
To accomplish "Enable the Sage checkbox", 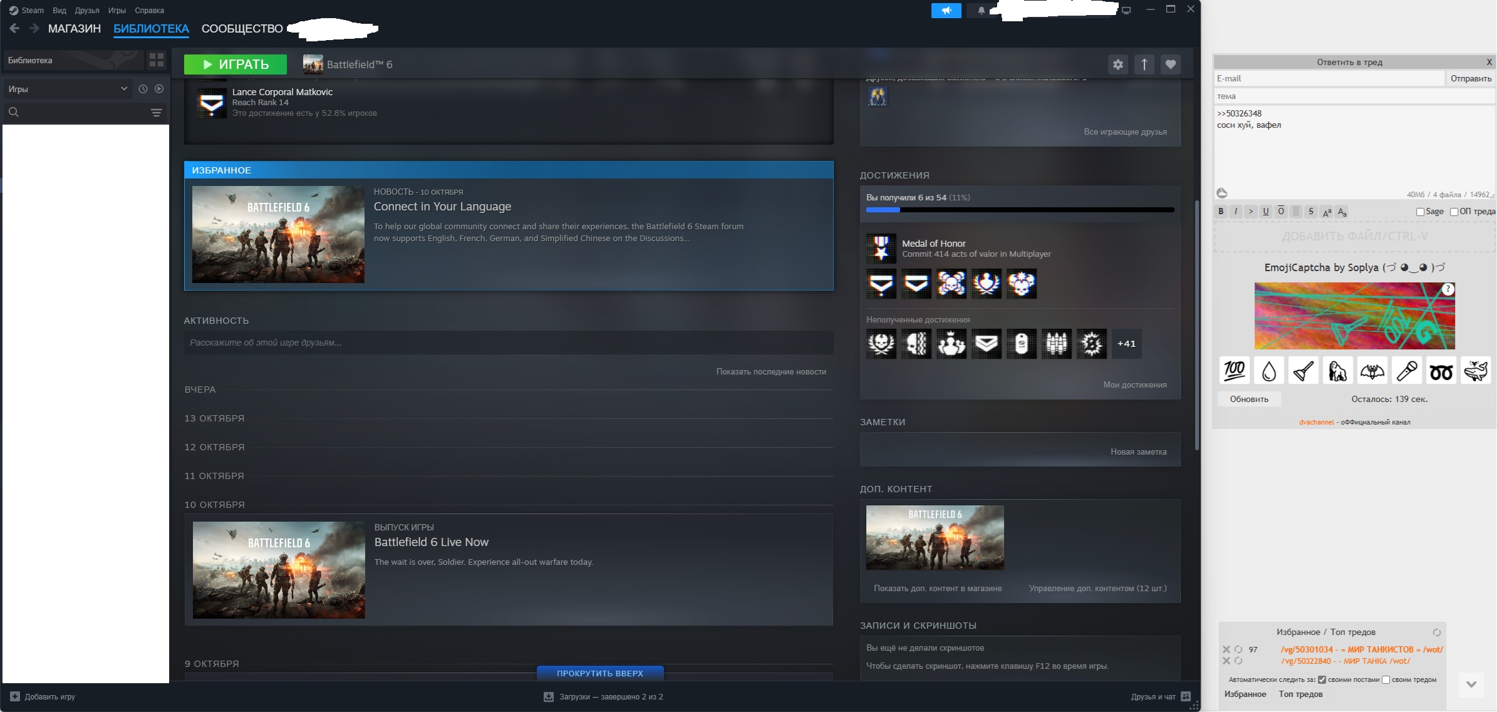I will tap(1420, 212).
